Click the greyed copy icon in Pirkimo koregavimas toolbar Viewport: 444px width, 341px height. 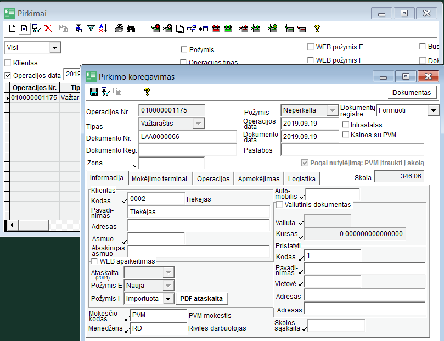point(117,92)
